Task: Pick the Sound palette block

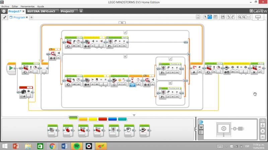Action: [x=129, y=131]
